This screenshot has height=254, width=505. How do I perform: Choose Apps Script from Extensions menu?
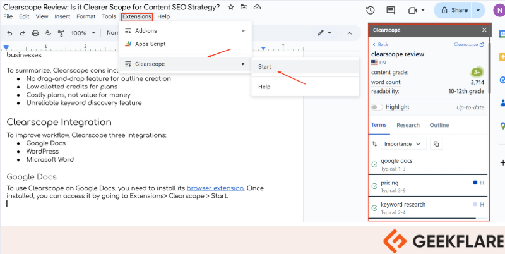pyautogui.click(x=186, y=44)
